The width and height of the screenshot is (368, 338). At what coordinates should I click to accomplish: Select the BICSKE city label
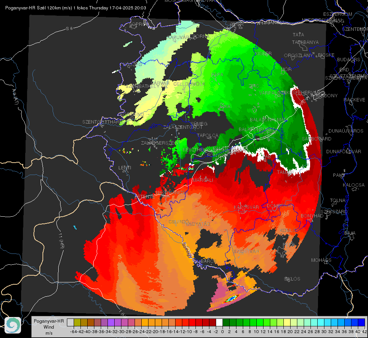tap(326, 55)
